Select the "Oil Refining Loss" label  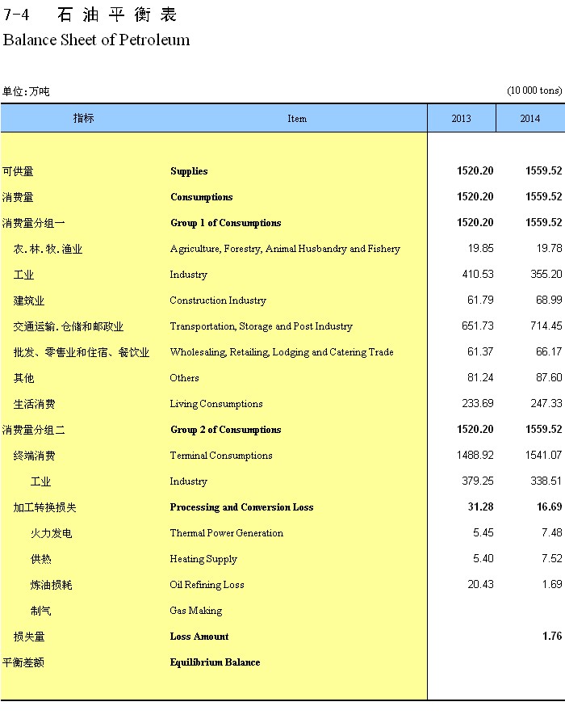207,585
